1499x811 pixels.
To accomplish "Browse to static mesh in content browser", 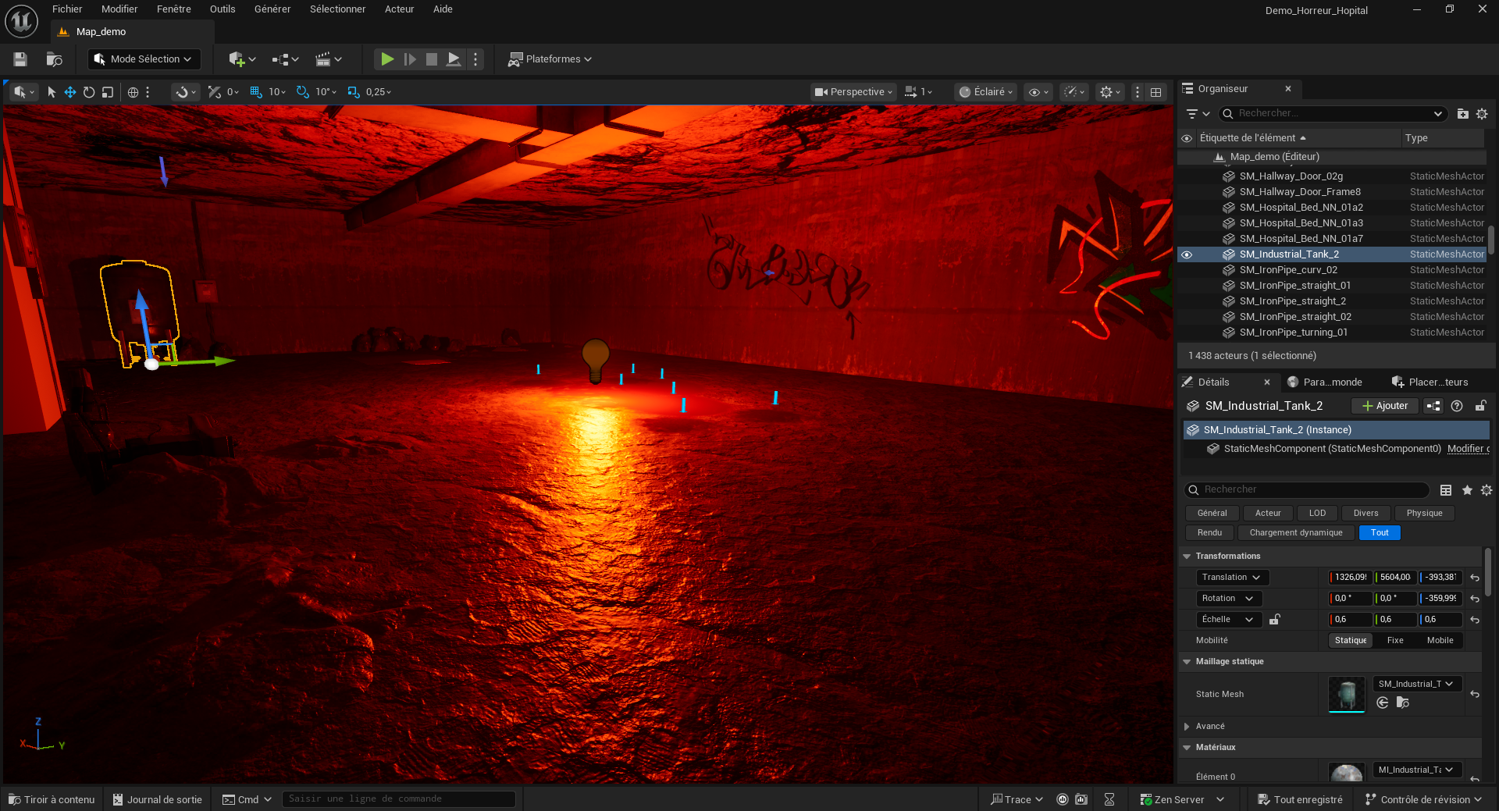I will pos(1403,703).
